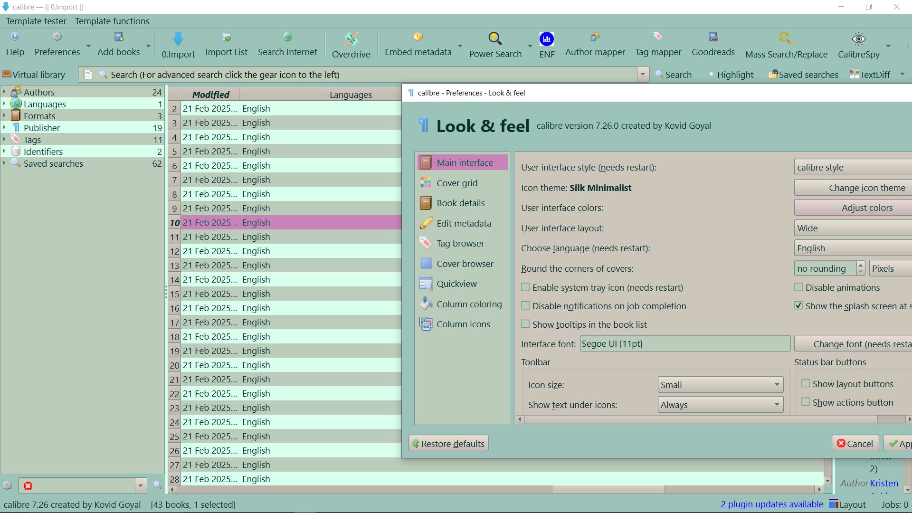Expand the Publisher tree node

(4, 127)
